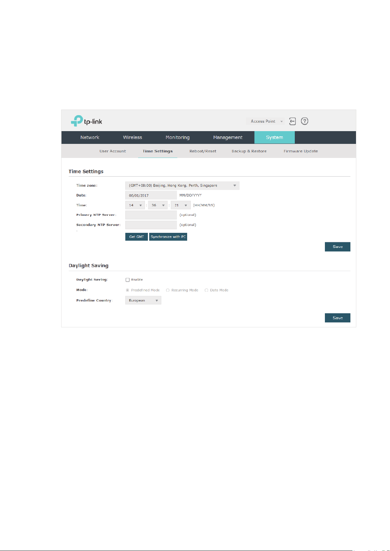Open the Network menu
The width and height of the screenshot is (390, 551).
click(90, 137)
